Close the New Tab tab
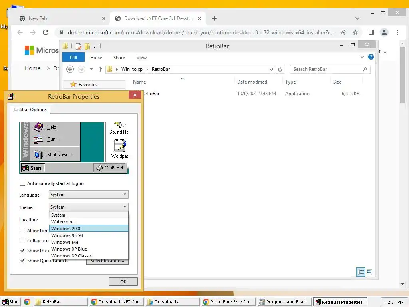409x307 pixels. click(x=104, y=18)
